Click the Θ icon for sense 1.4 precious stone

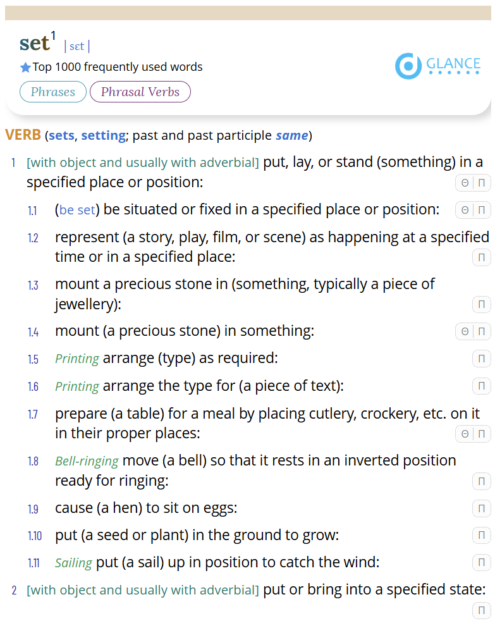(x=465, y=331)
